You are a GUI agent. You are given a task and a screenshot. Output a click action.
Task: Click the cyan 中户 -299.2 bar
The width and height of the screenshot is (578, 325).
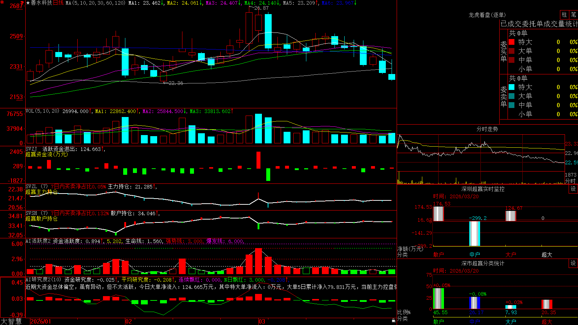(x=474, y=233)
